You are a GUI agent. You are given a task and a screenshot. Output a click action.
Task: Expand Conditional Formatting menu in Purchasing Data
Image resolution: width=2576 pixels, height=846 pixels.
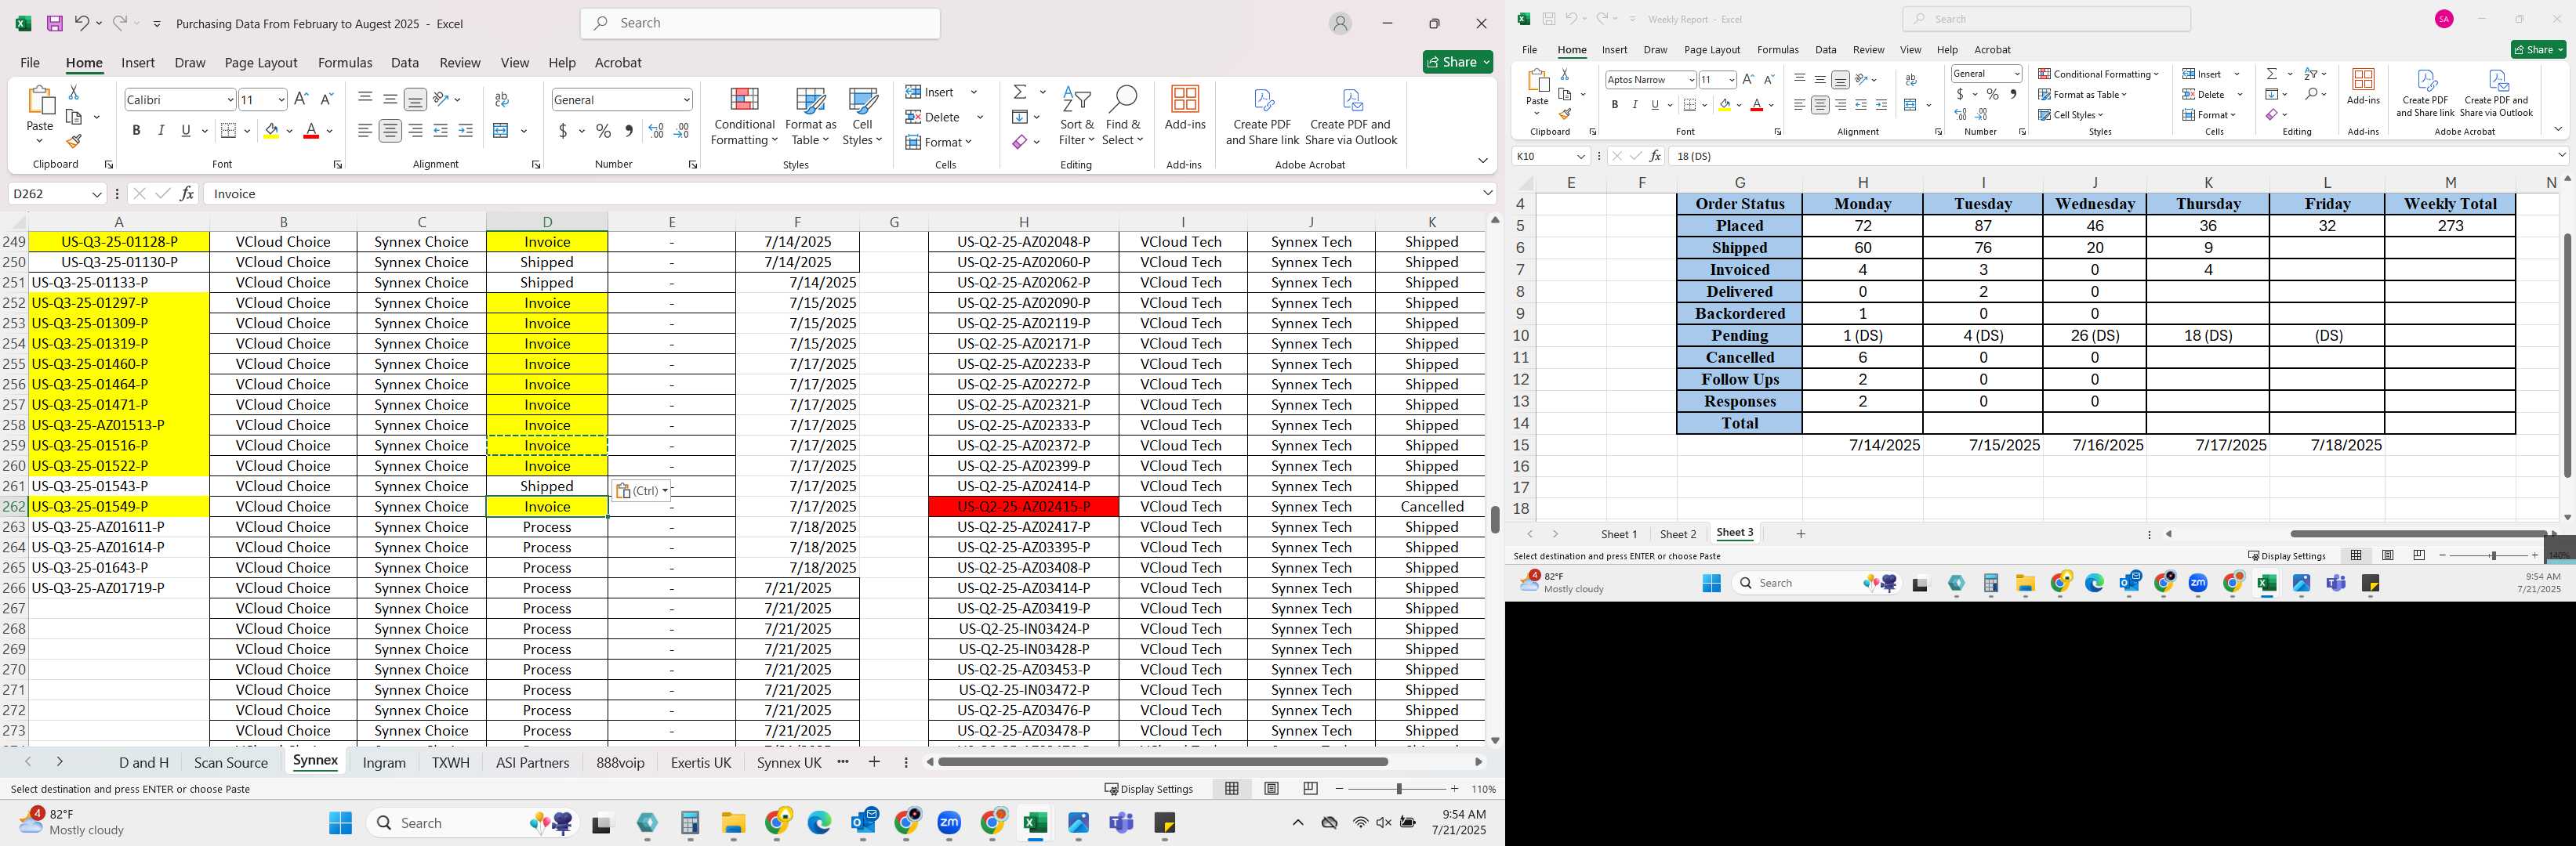pos(744,116)
